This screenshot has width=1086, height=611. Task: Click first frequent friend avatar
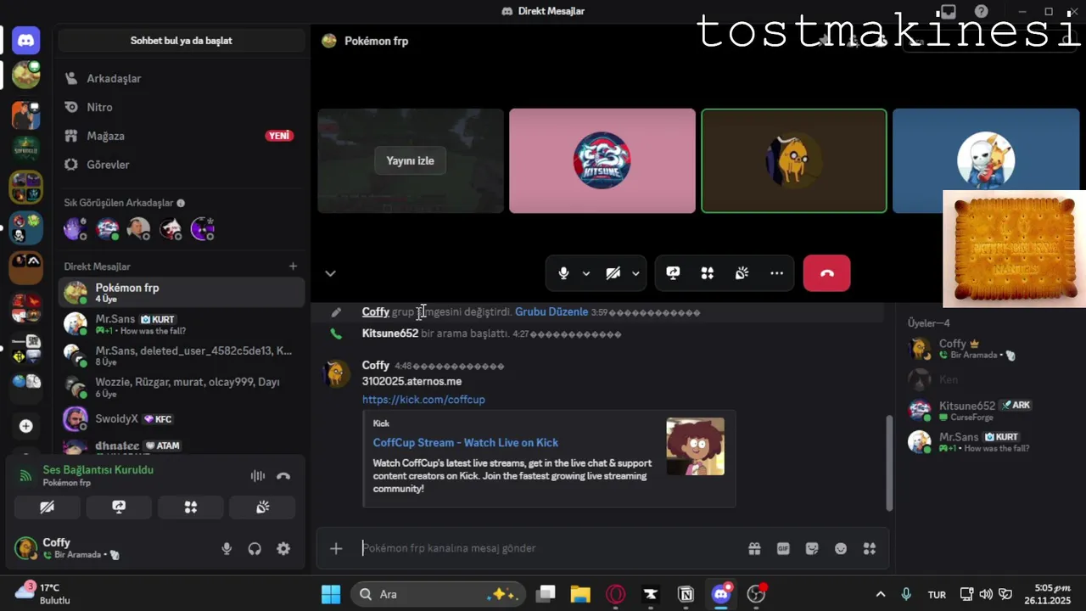(x=76, y=228)
